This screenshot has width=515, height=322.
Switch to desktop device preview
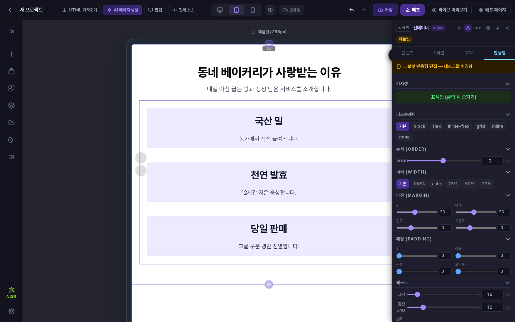click(x=220, y=10)
